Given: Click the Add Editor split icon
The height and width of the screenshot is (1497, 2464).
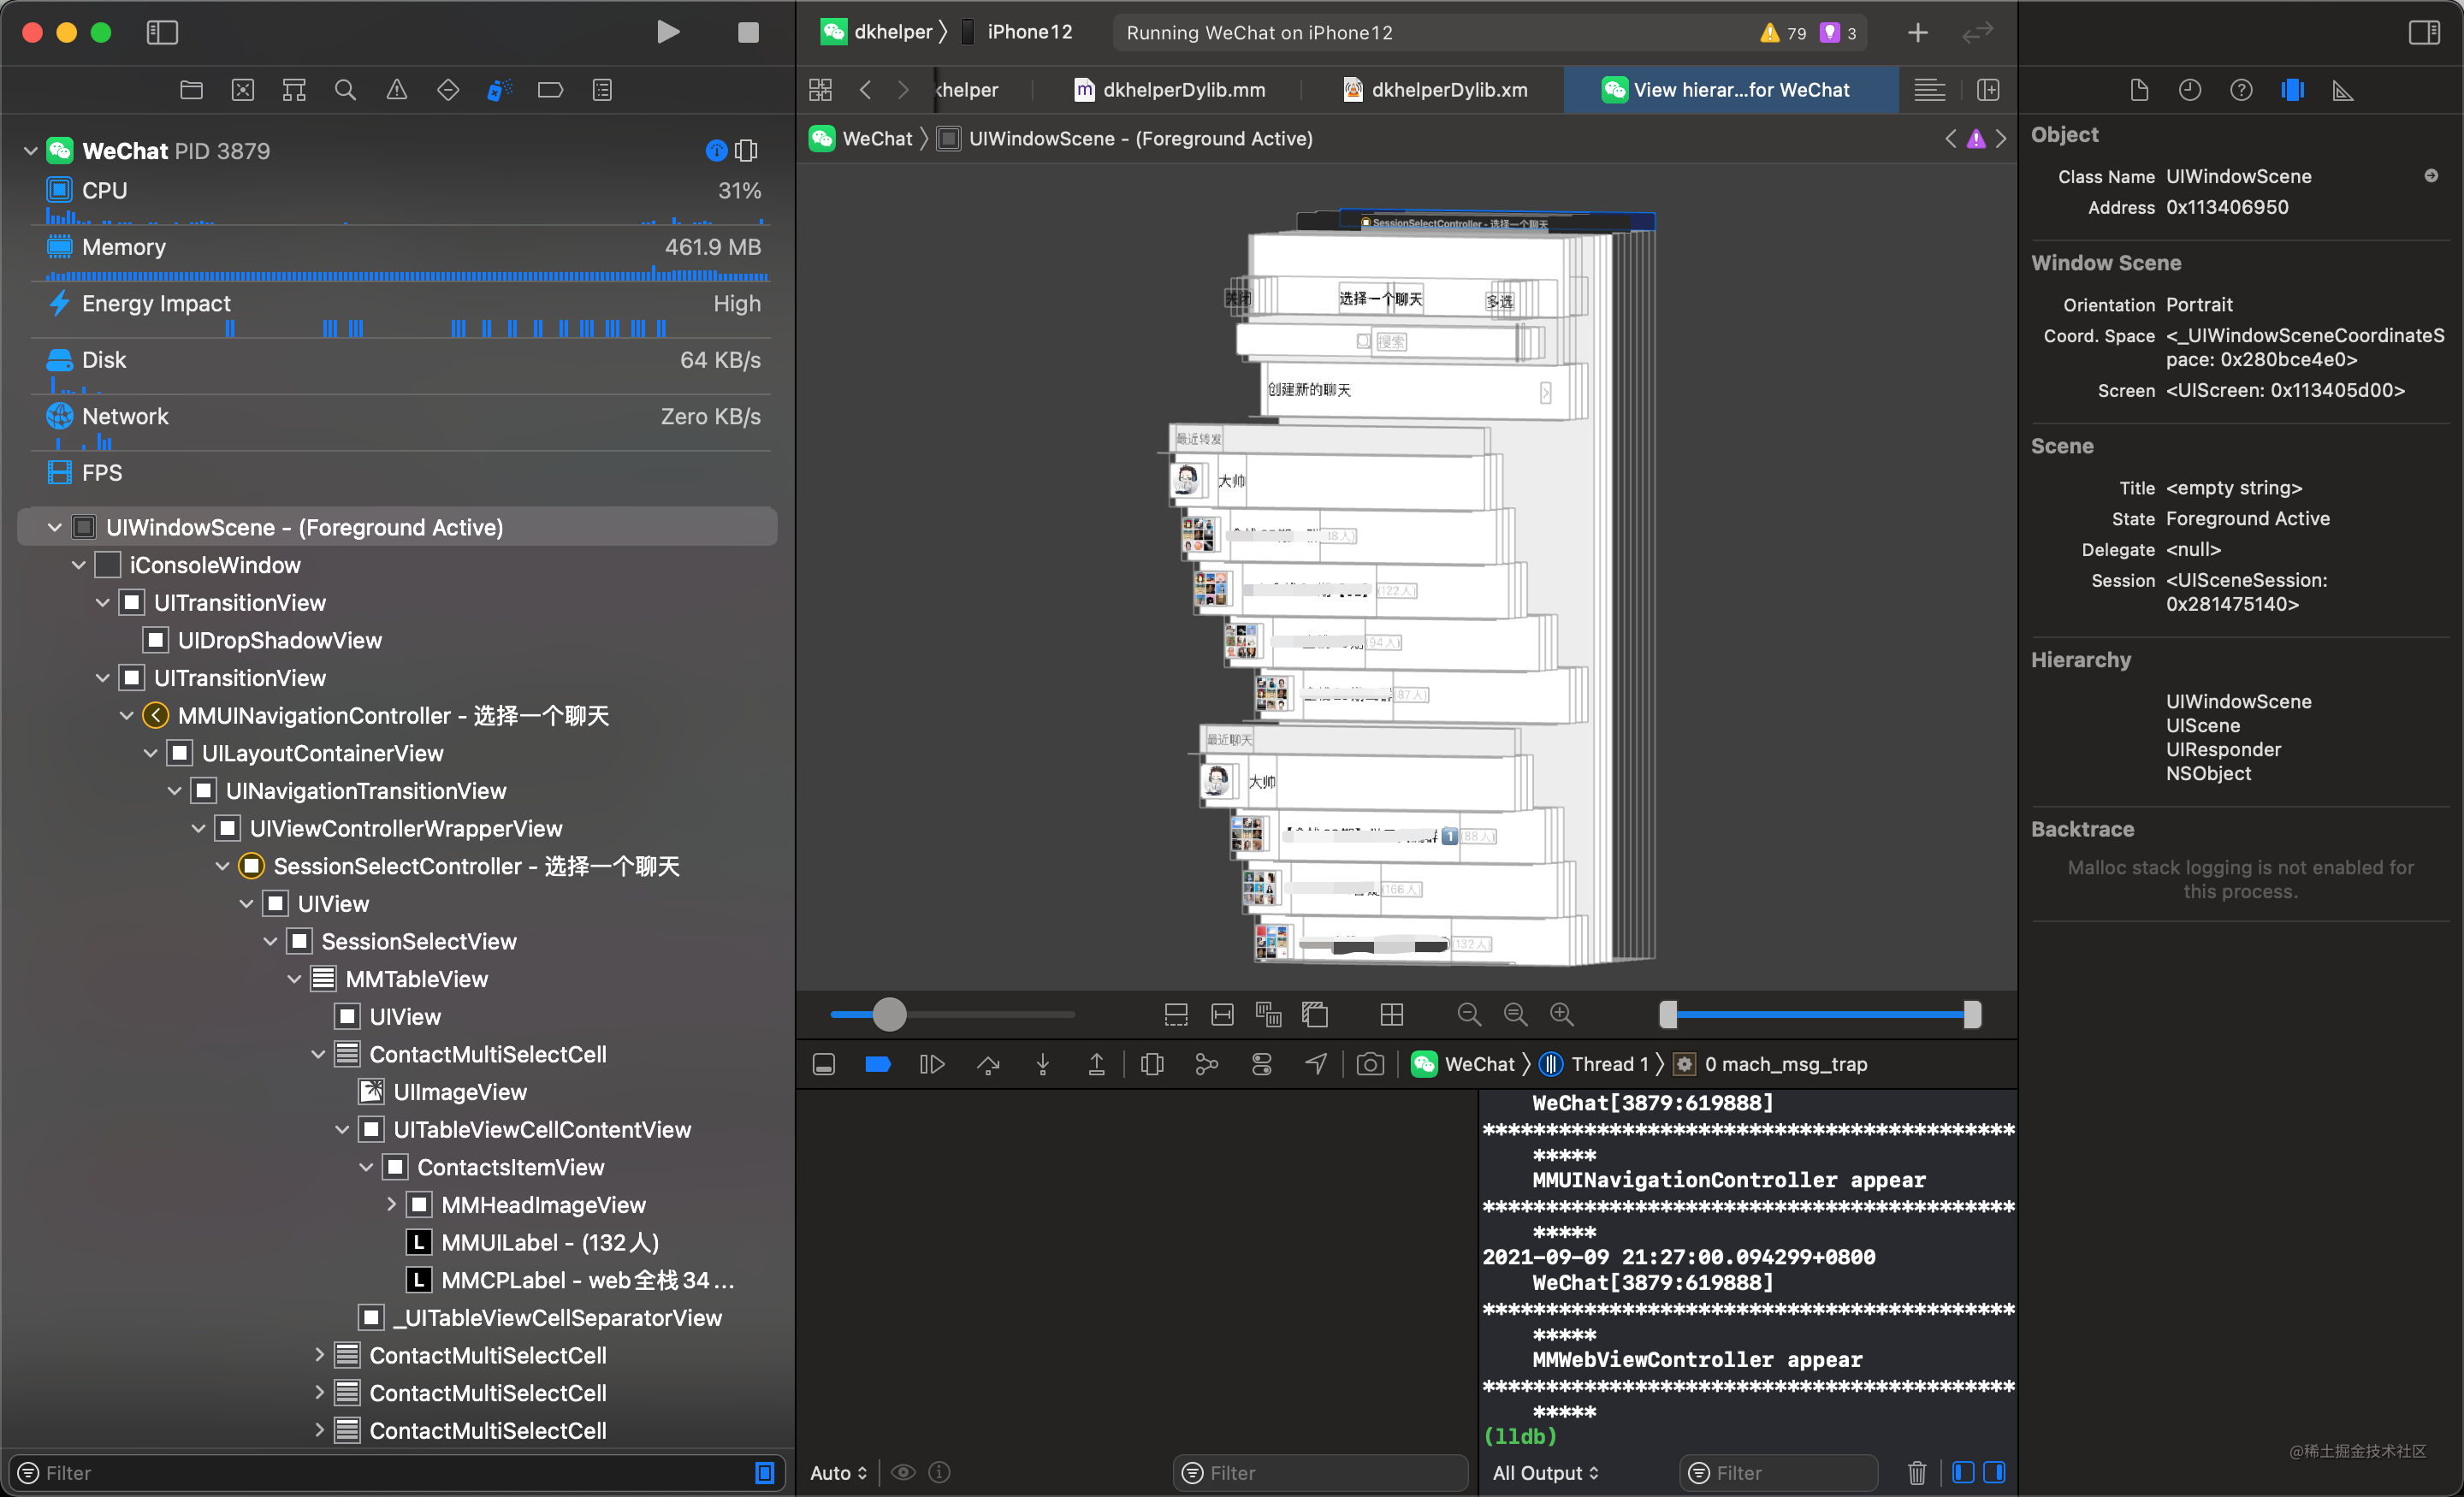Looking at the screenshot, I should pyautogui.click(x=1988, y=90).
